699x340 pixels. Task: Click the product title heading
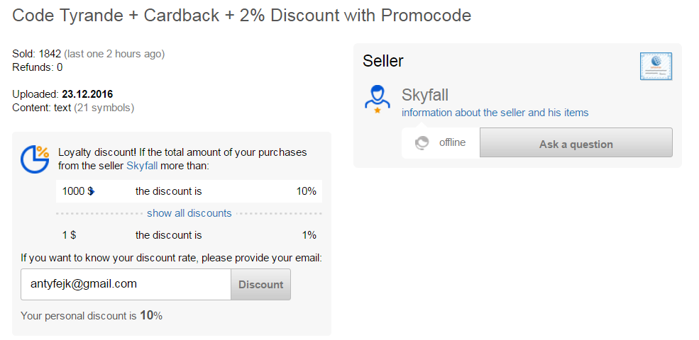pos(241,16)
